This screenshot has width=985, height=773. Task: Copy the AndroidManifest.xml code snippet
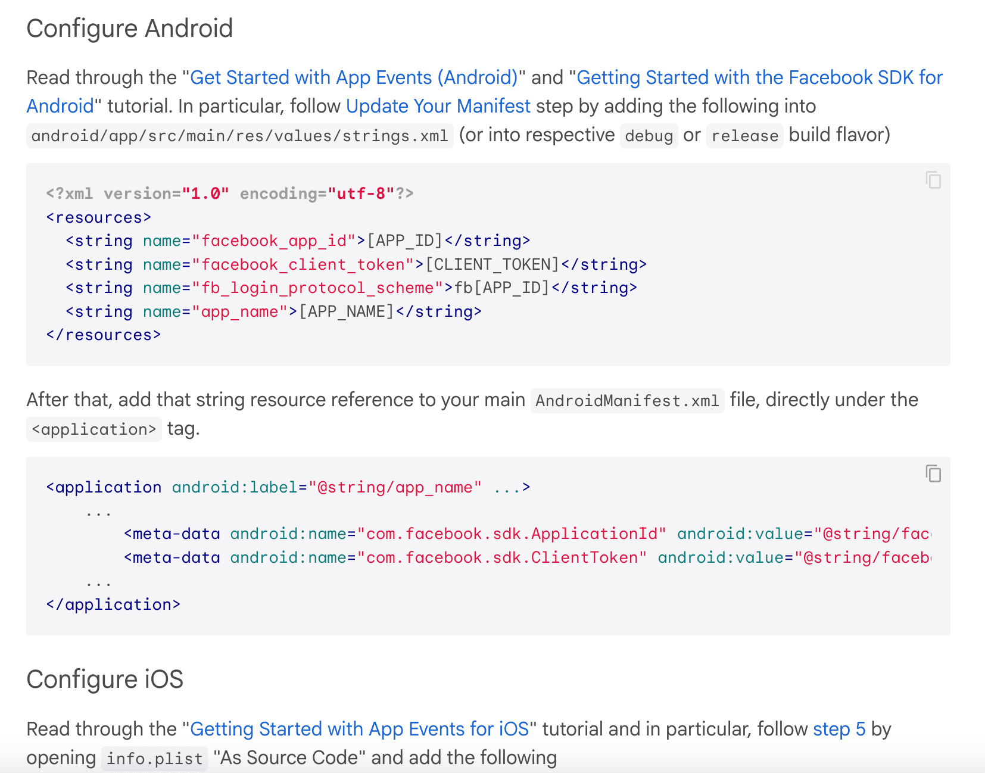[933, 474]
